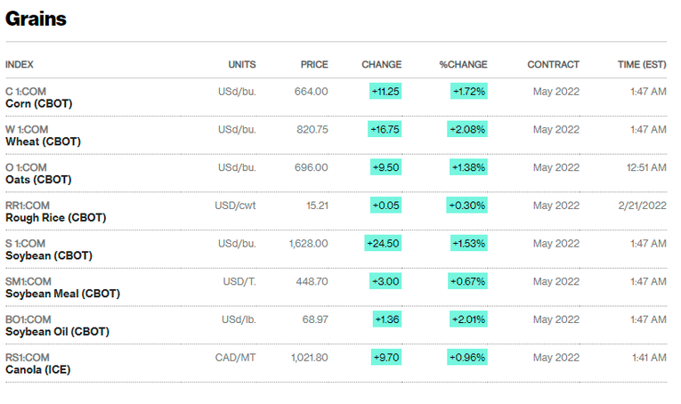This screenshot has width=681, height=404.
Task: Click the Soybean +24.50 change value
Action: [384, 243]
